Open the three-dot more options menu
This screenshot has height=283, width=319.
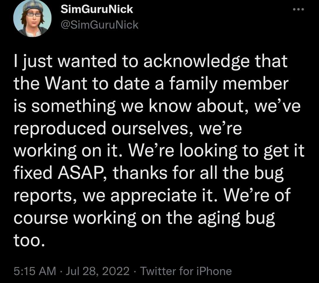click(x=298, y=9)
